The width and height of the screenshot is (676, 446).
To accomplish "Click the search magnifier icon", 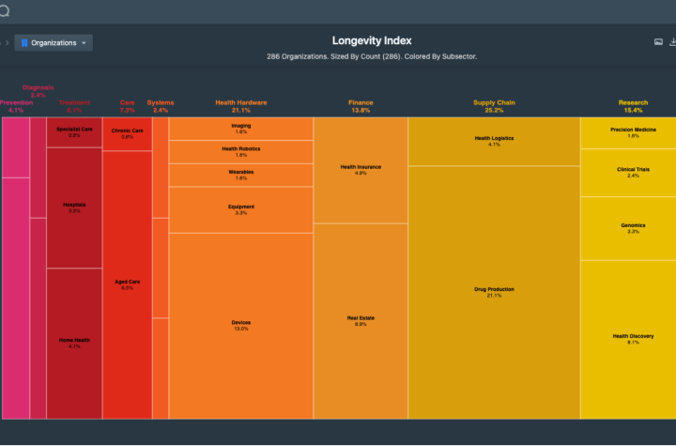I will click(x=4, y=10).
